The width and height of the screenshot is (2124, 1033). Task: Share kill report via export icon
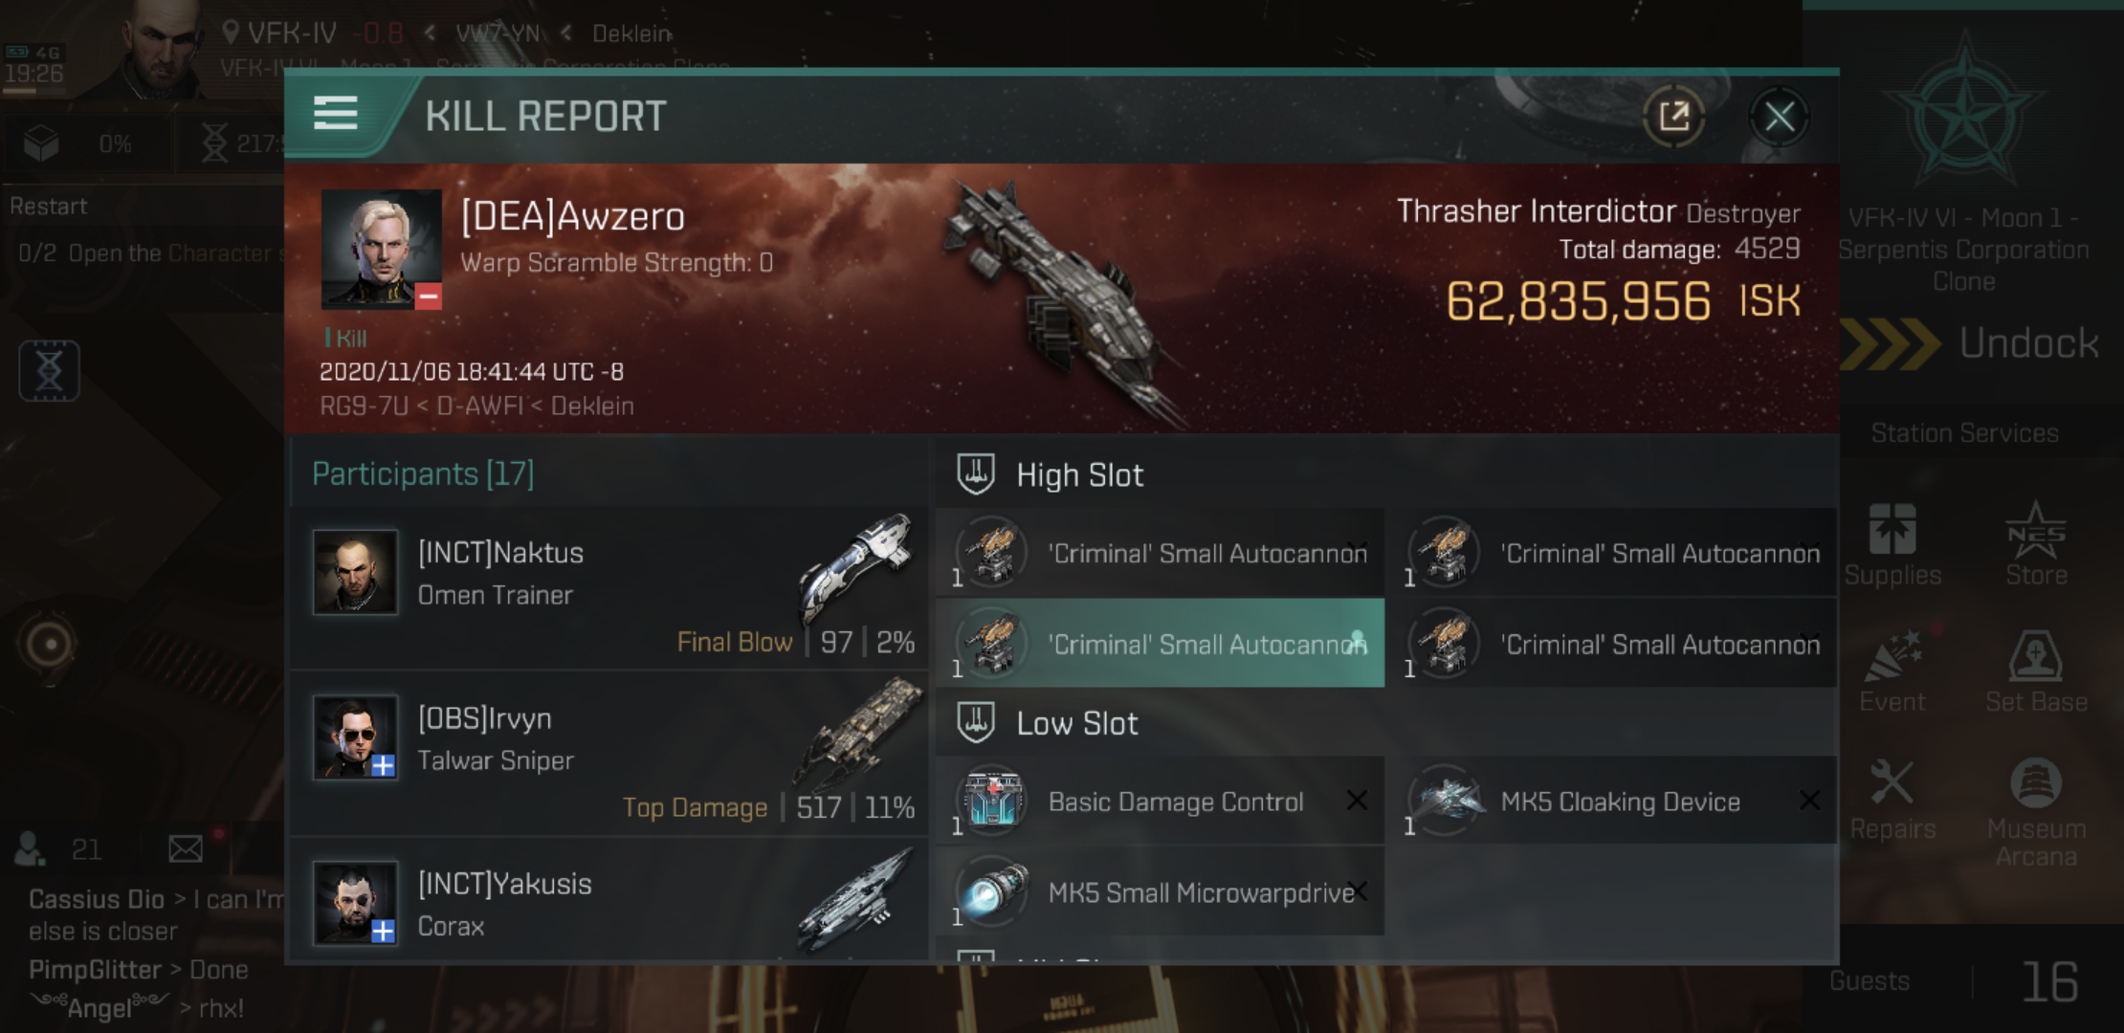(x=1673, y=117)
